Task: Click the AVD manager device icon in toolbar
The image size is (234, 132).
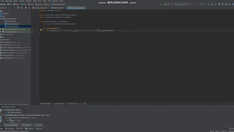Action: (230, 4)
